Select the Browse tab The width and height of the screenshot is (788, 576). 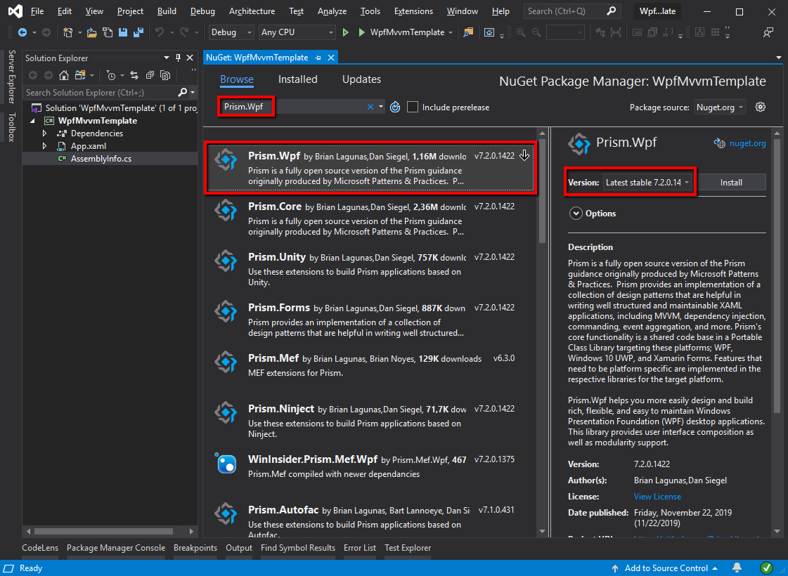pyautogui.click(x=237, y=79)
